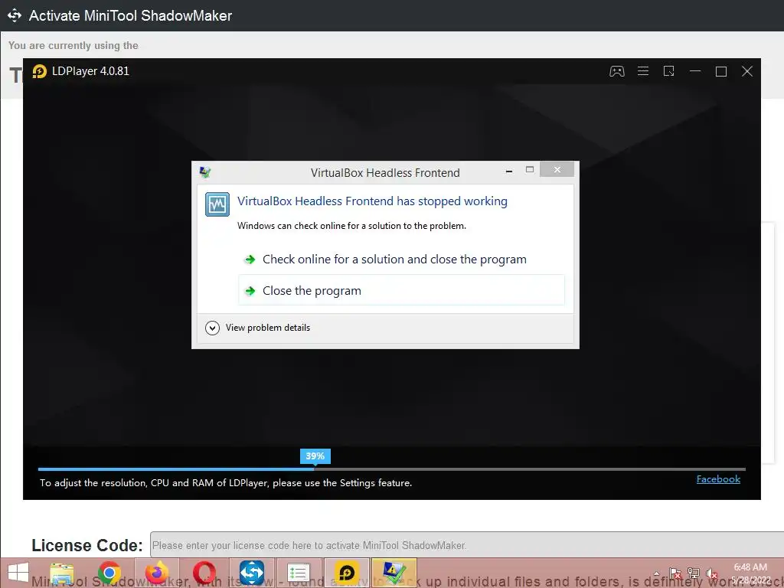
Task: Click the LDPlayer logo in title bar
Action: tap(39, 71)
